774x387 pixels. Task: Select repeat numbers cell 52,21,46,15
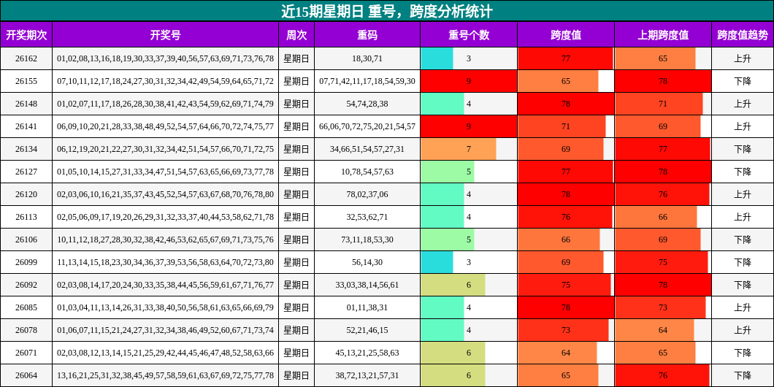(x=367, y=331)
